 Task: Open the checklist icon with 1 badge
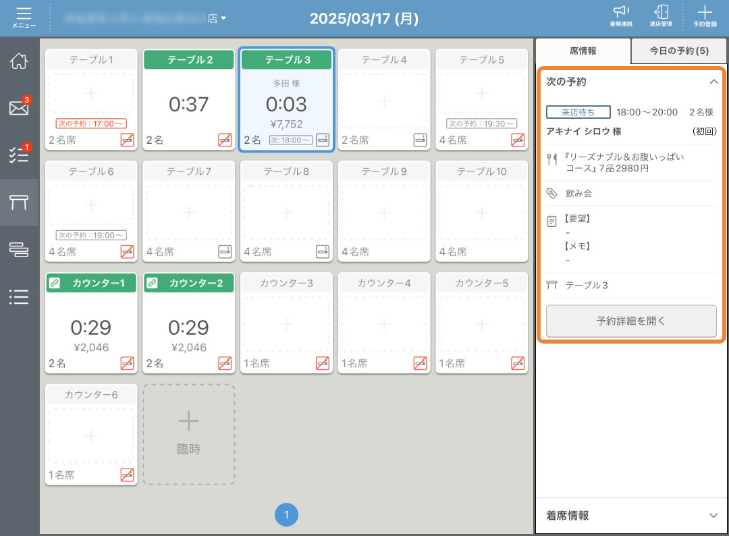click(19, 155)
